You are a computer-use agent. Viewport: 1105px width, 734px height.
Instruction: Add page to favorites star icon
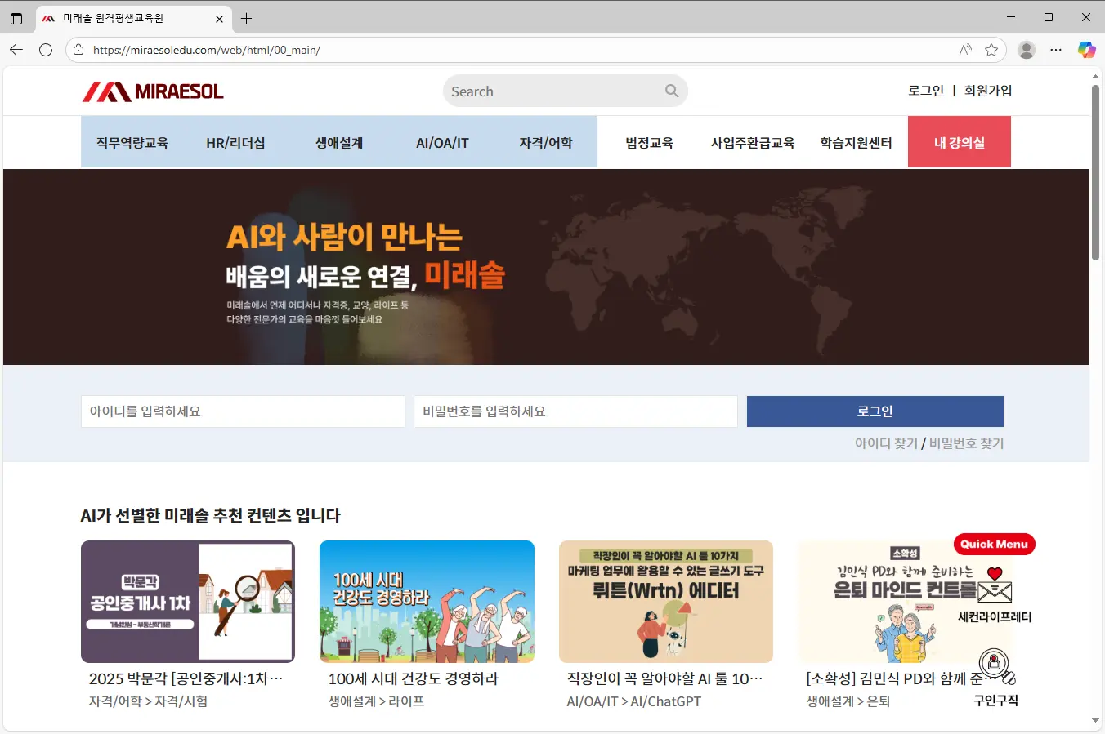click(991, 50)
